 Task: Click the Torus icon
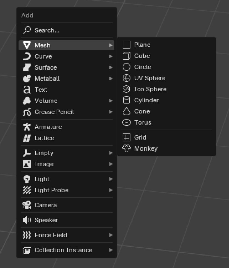[x=126, y=123]
